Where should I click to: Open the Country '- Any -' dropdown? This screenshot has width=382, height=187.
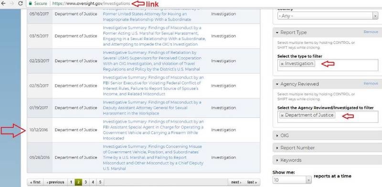click(328, 16)
